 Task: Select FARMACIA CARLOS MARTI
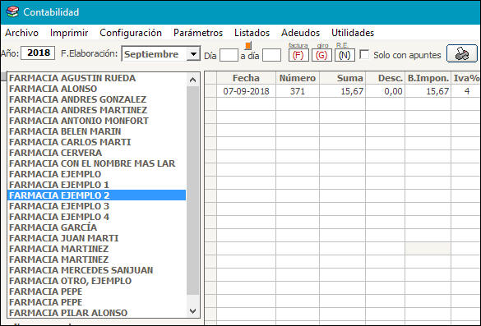(96, 142)
